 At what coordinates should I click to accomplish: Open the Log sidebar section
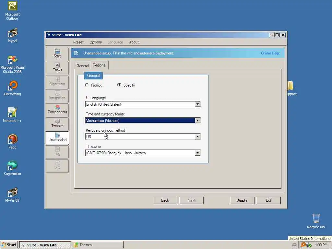pyautogui.click(x=57, y=152)
